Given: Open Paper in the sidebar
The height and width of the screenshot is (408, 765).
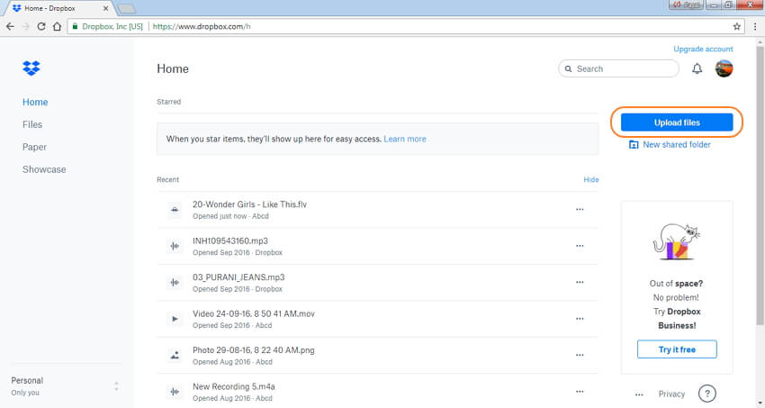Looking at the screenshot, I should (34, 147).
